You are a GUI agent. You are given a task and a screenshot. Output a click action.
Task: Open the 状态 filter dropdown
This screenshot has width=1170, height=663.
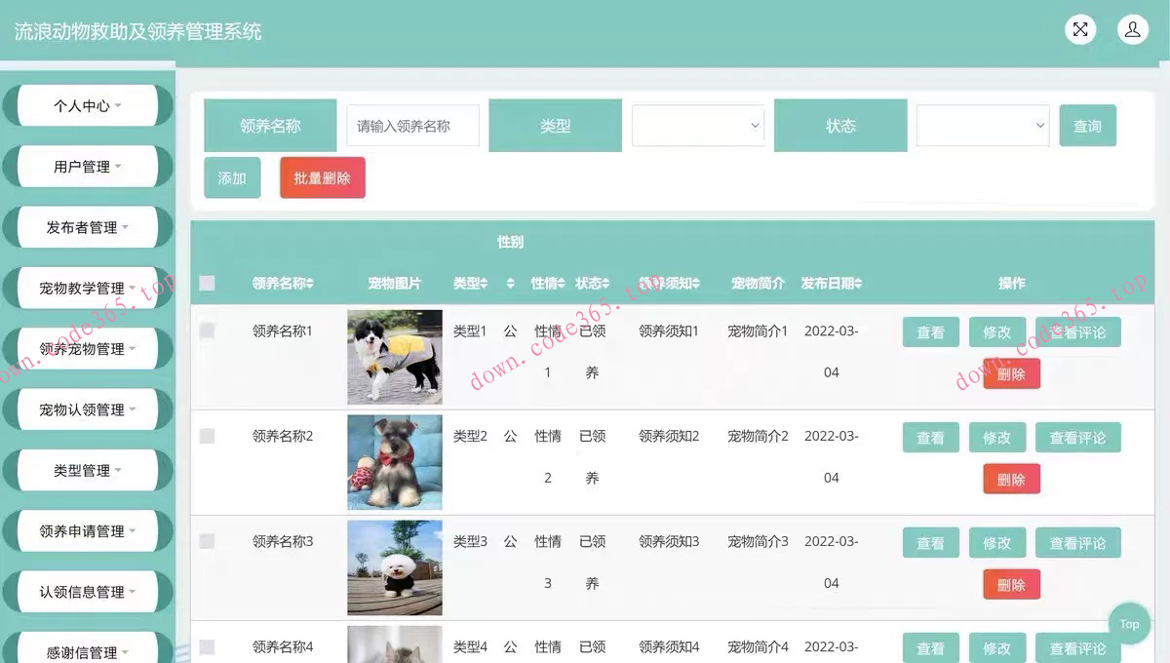click(x=982, y=125)
